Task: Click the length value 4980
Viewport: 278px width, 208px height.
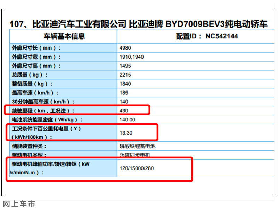Action: tap(125, 48)
